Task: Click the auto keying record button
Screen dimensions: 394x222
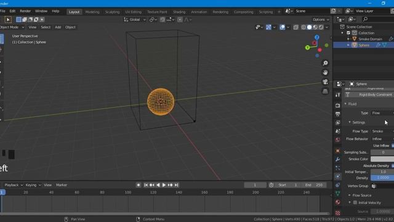Action: click(138, 185)
